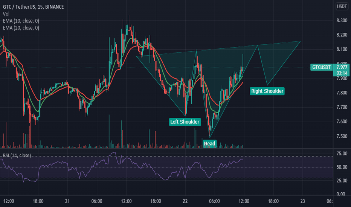The width and height of the screenshot is (351, 207).
Task: Click the Head annotation label
Action: (x=209, y=143)
